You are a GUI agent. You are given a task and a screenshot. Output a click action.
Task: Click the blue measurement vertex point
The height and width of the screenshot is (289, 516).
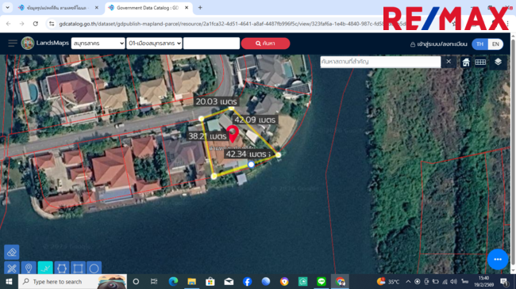(x=251, y=164)
